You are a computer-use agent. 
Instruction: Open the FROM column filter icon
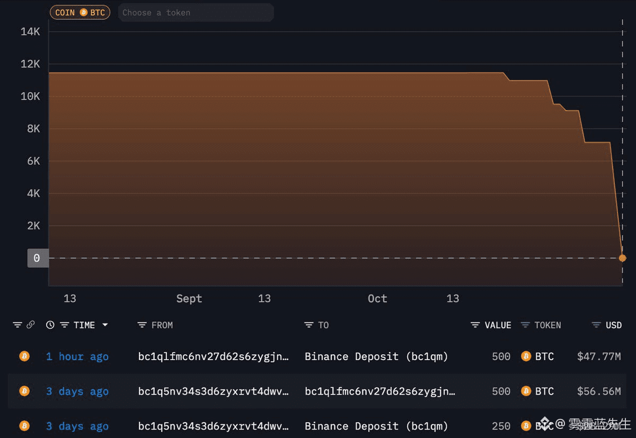pos(142,325)
